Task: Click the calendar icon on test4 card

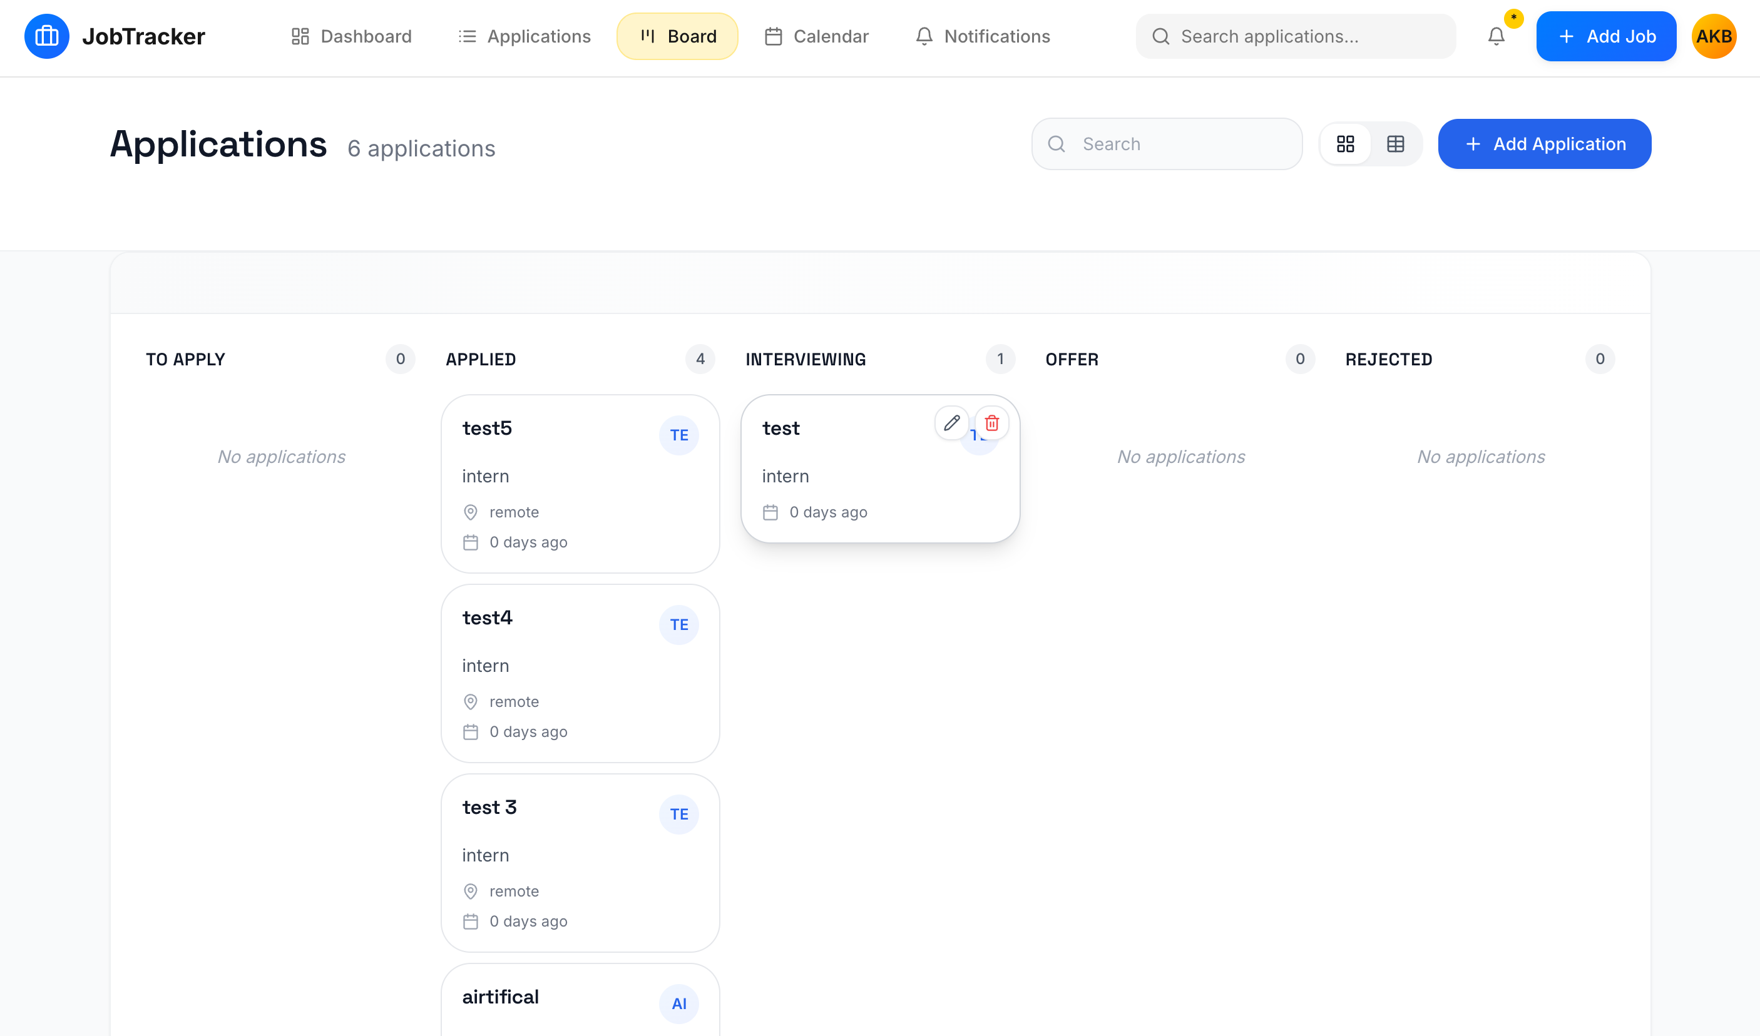Action: pyautogui.click(x=471, y=731)
